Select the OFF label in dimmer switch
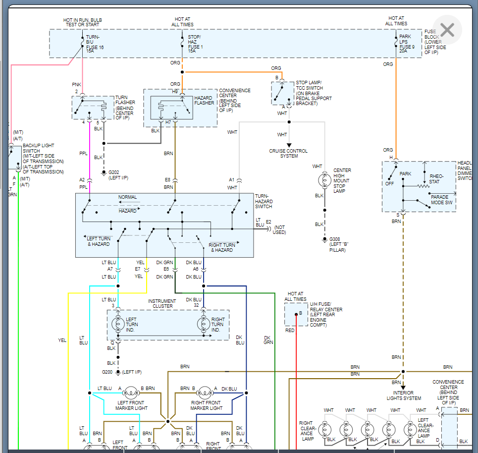 pyautogui.click(x=389, y=184)
